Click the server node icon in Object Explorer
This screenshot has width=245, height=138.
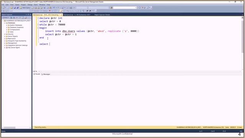pos(5,21)
